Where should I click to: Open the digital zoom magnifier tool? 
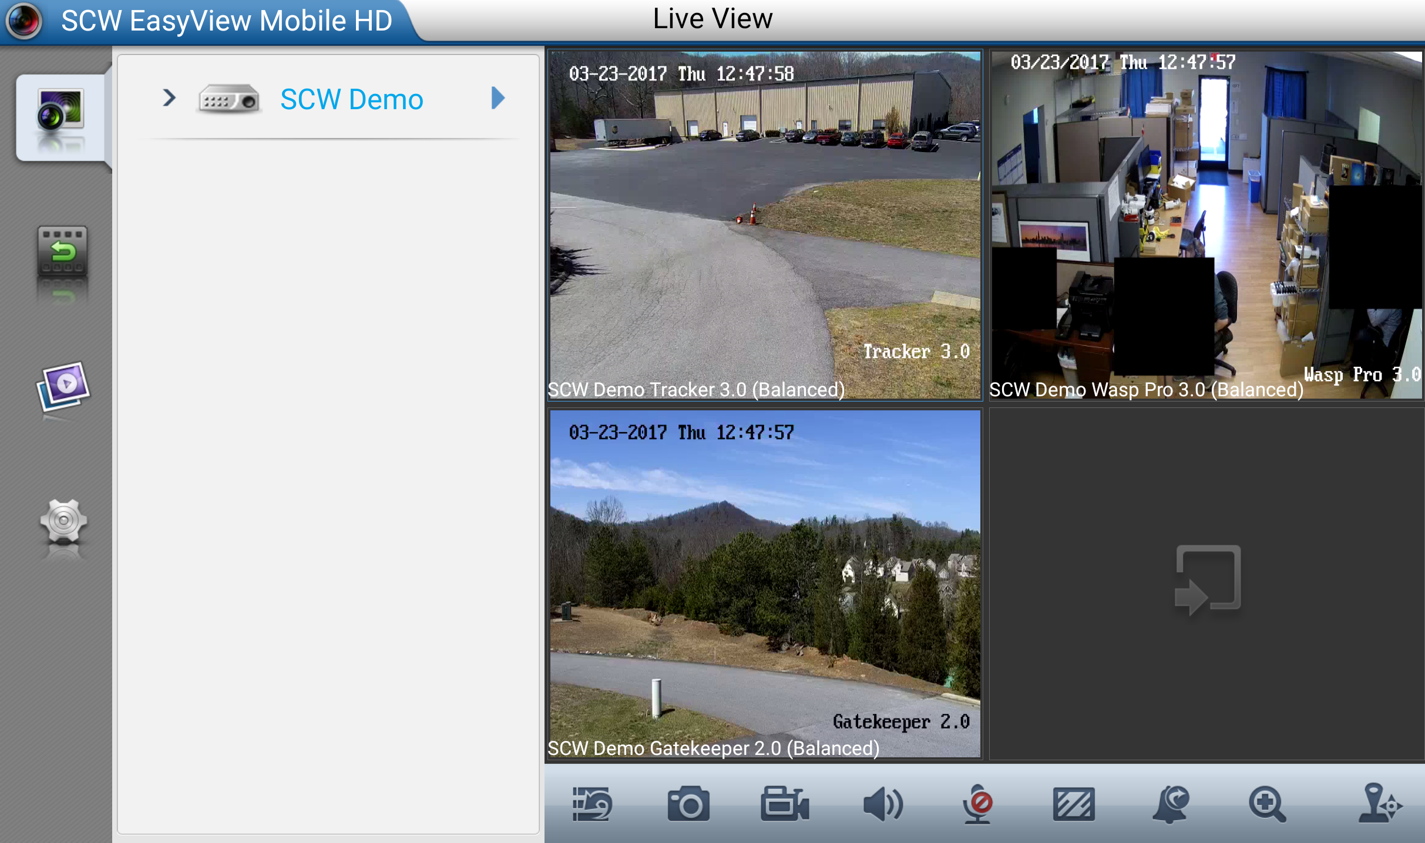click(x=1267, y=804)
